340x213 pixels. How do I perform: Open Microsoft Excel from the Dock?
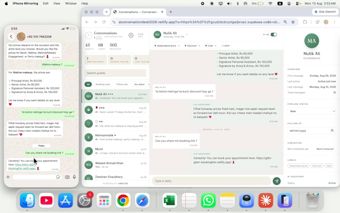[170, 200]
